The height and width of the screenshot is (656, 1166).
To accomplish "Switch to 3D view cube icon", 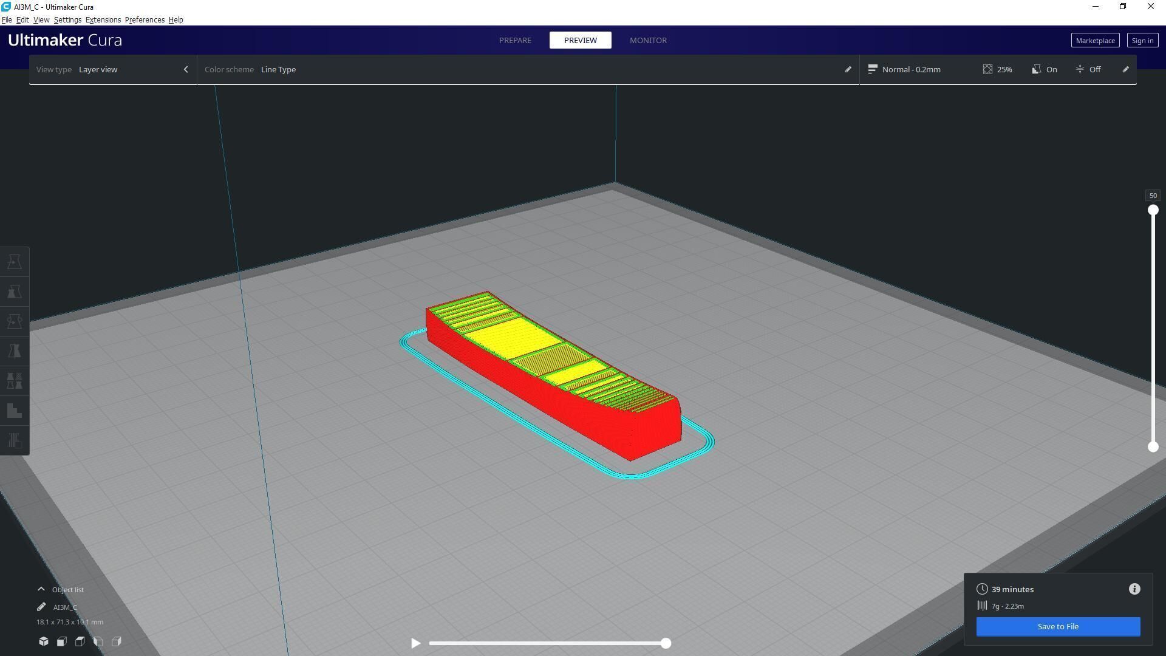I will click(44, 641).
